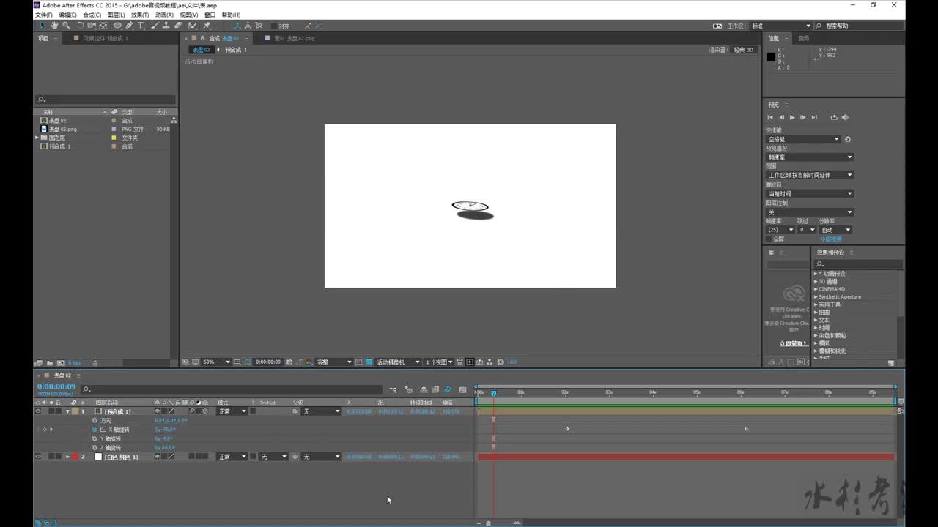Viewport: 938px width, 527px height.
Task: Select the Hand tool
Action: pos(54,26)
